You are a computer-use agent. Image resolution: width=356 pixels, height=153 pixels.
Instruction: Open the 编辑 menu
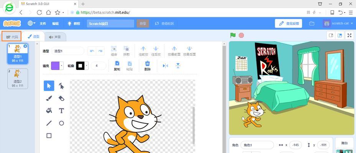click(55, 24)
